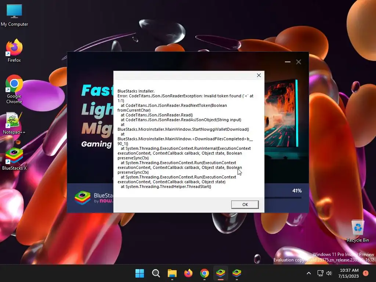Click the 'at System.Threading.ThreadHelper.ThreadStart()' line
The width and height of the screenshot is (376, 282).
(166, 187)
